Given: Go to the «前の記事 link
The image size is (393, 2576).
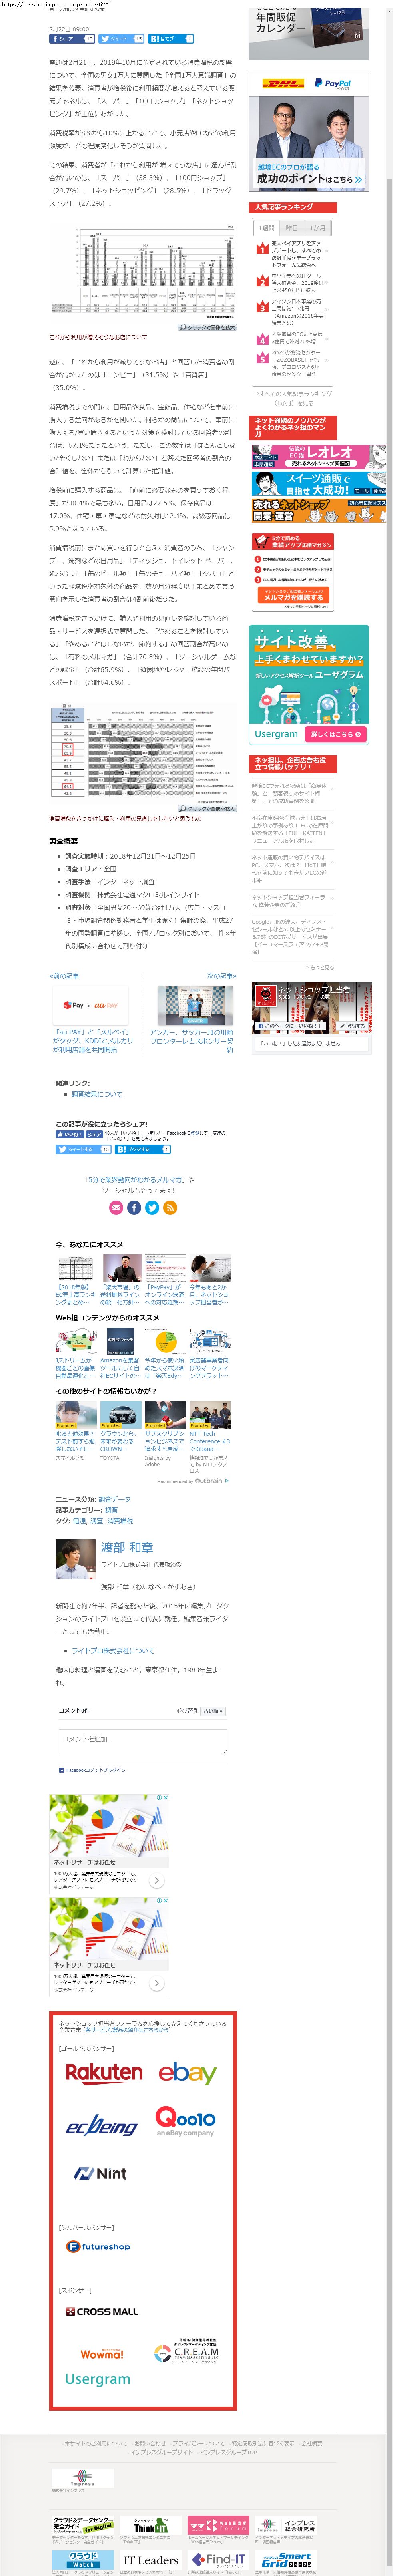Looking at the screenshot, I should [x=65, y=976].
